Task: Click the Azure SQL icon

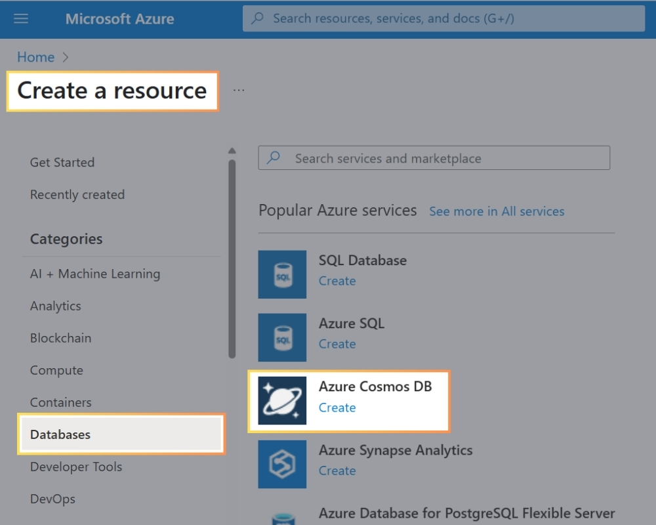Action: tap(282, 337)
